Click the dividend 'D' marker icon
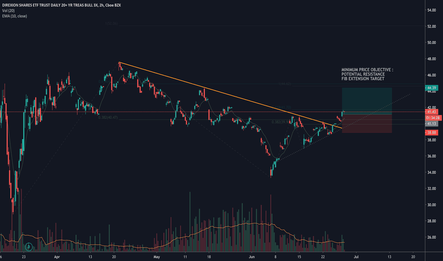443x261 pixels. [x=29, y=247]
